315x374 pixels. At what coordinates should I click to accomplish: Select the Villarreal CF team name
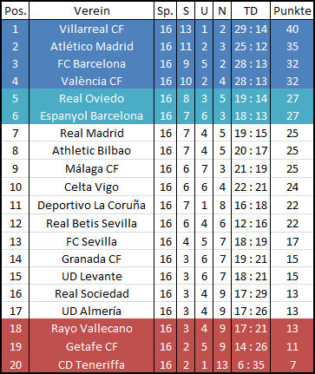click(92, 29)
